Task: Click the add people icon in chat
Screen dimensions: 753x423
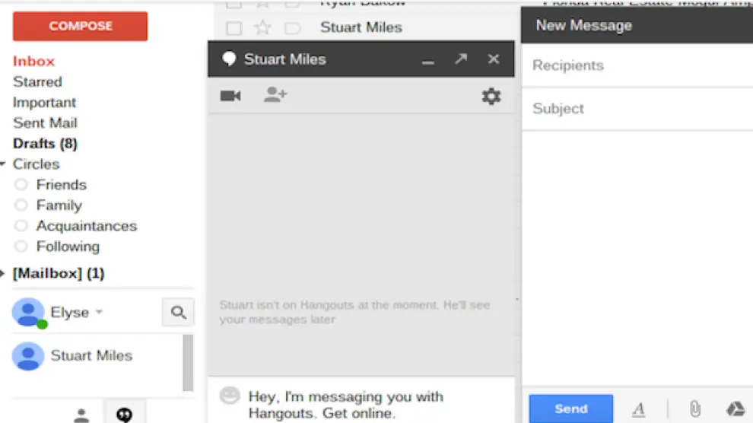Action: coord(275,95)
